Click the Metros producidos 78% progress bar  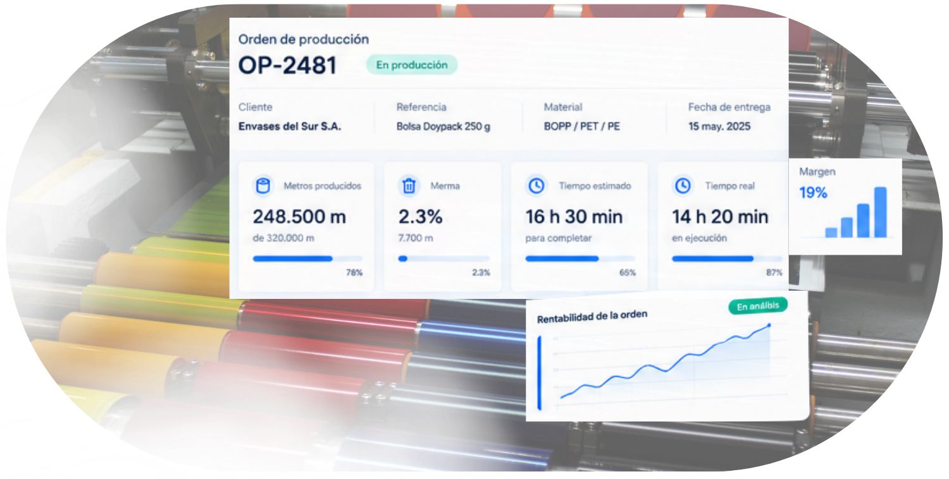pos(307,258)
